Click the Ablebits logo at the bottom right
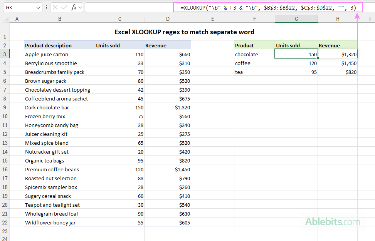The width and height of the screenshot is (375, 241). coord(332,222)
